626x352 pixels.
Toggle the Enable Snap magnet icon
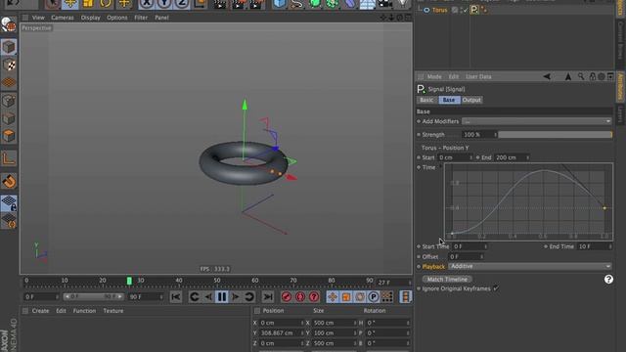(9, 182)
